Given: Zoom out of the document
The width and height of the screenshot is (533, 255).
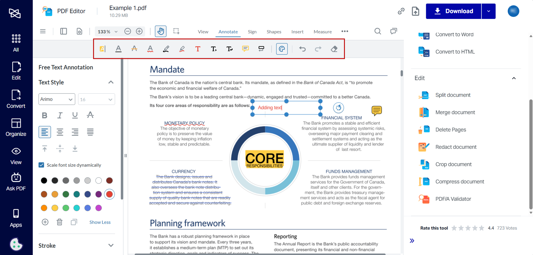Looking at the screenshot, I should pos(128,31).
